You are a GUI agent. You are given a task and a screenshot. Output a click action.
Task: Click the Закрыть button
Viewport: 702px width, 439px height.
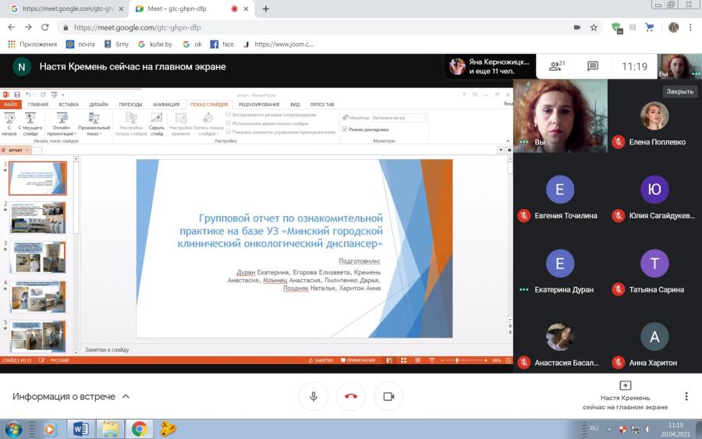(679, 91)
